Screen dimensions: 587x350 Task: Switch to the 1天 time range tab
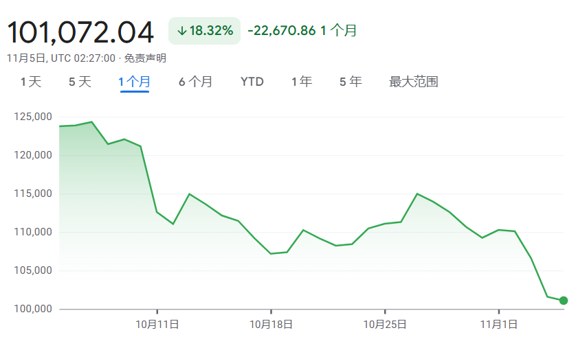(x=31, y=82)
